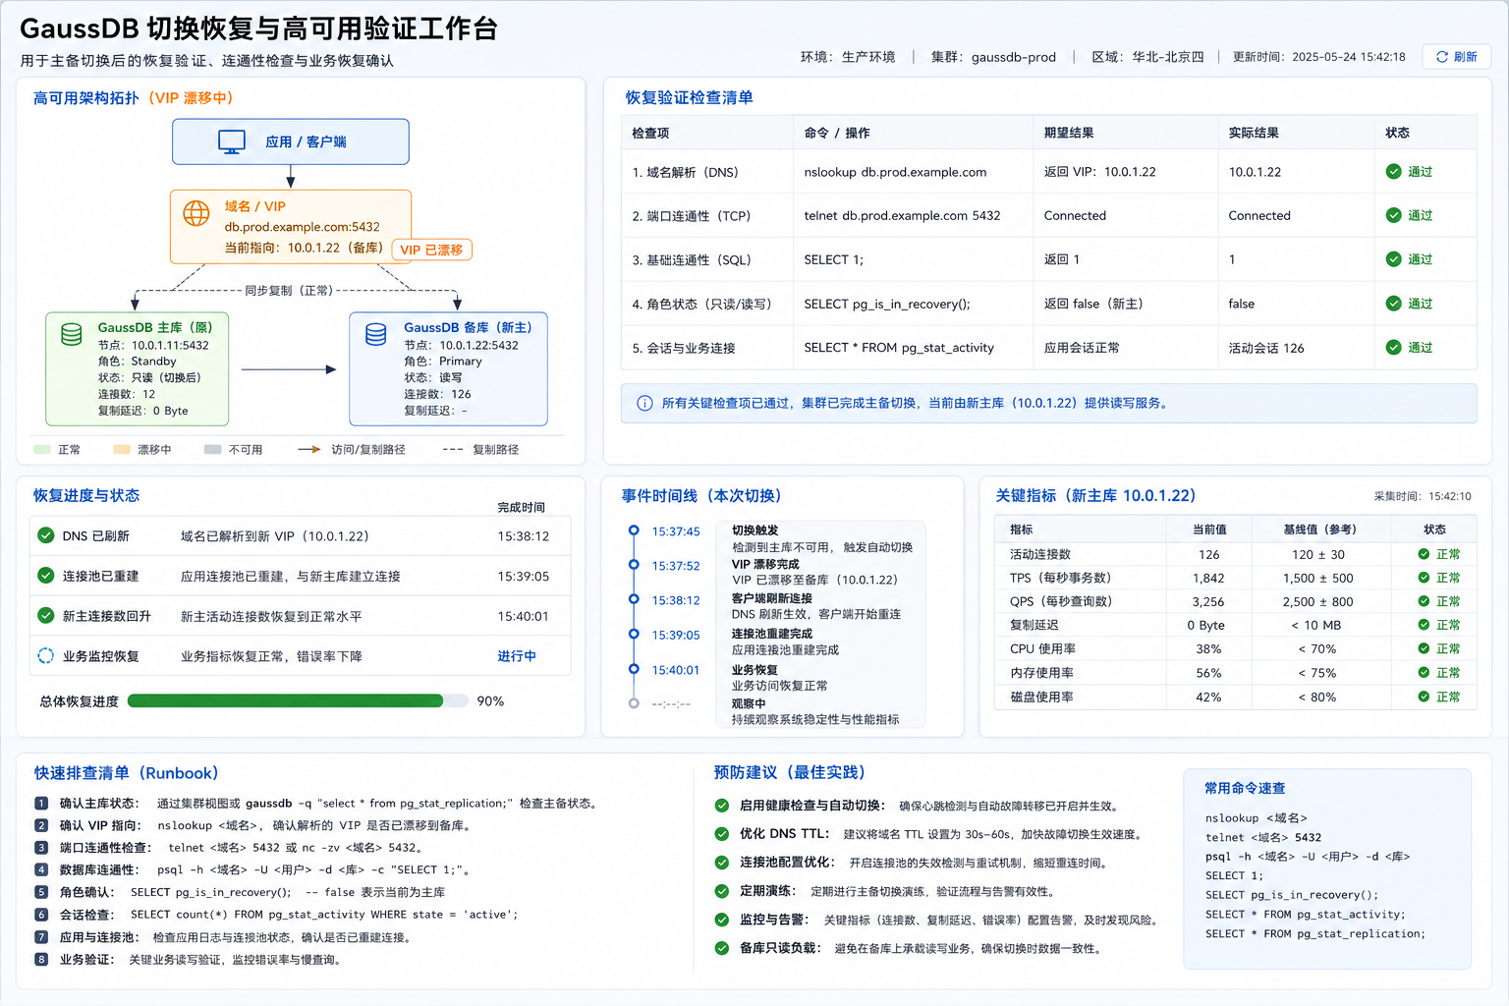Click pass check icon for 角色状态 row

(x=1393, y=304)
